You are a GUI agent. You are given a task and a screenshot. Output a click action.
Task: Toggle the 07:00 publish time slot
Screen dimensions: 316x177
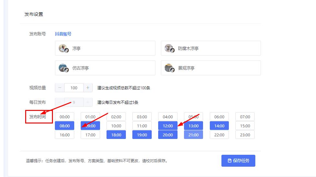245,117
